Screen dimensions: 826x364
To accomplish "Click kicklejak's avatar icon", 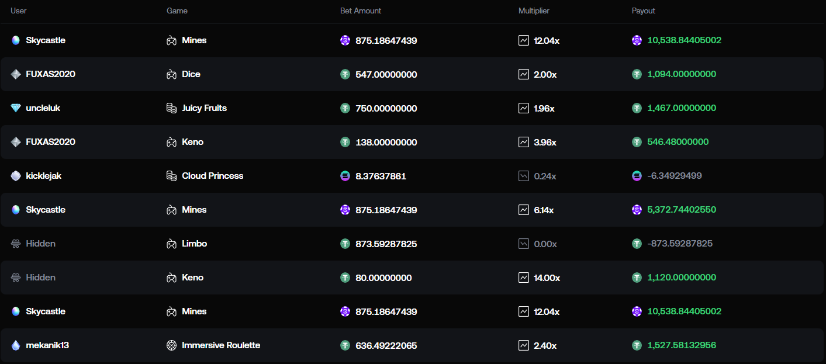I will [x=16, y=176].
